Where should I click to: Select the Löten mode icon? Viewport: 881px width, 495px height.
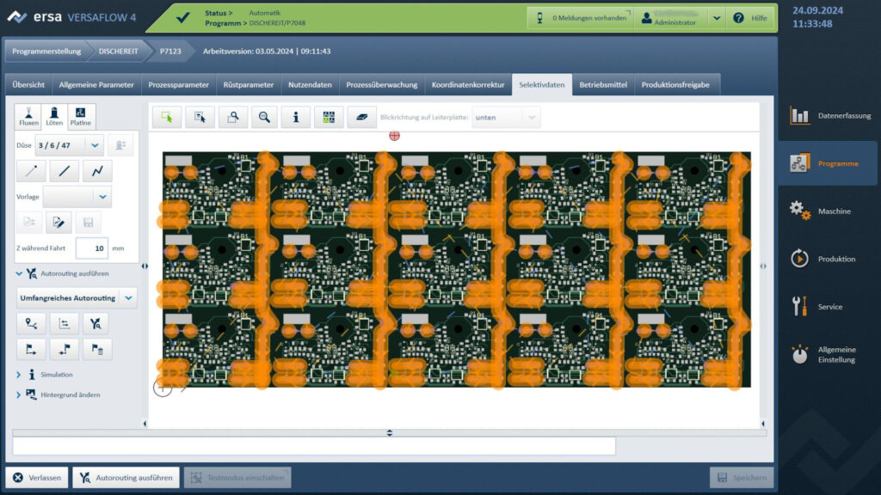point(54,116)
